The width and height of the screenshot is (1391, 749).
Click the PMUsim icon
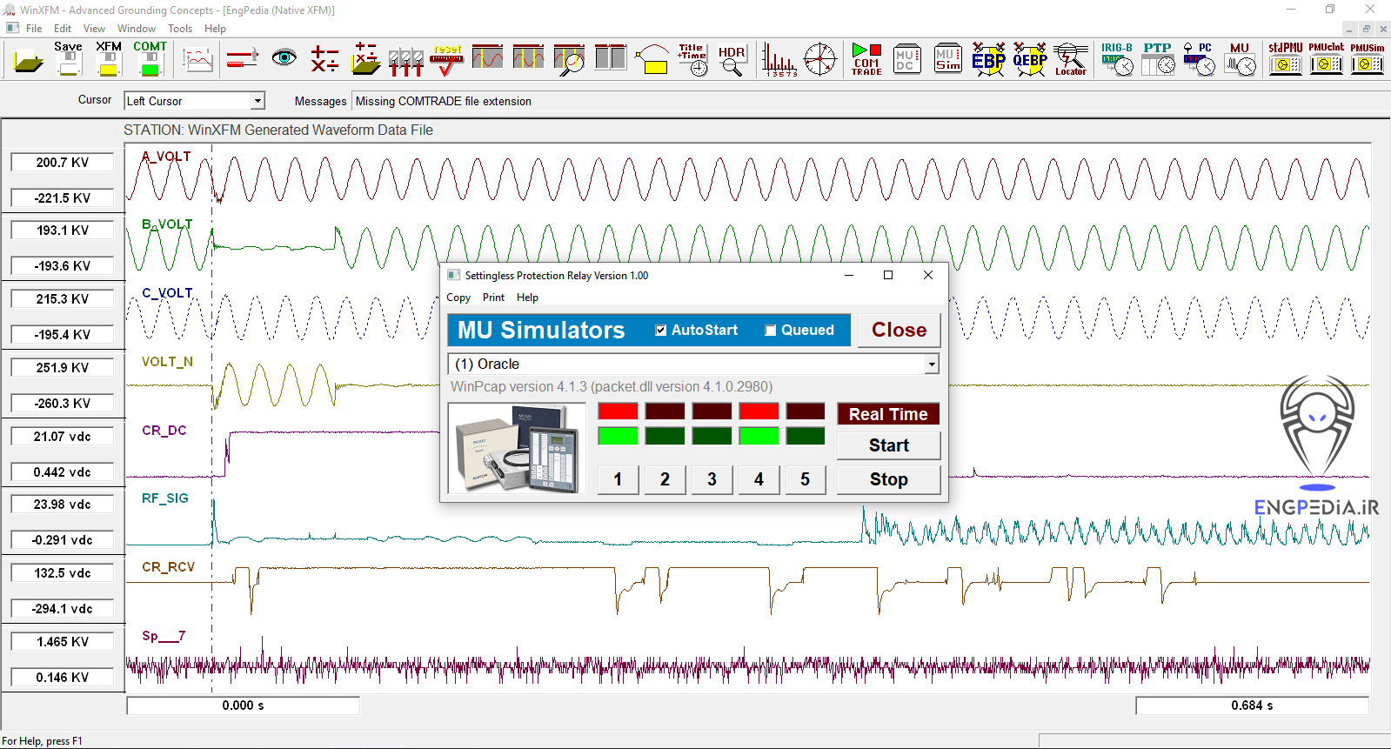pos(1367,59)
